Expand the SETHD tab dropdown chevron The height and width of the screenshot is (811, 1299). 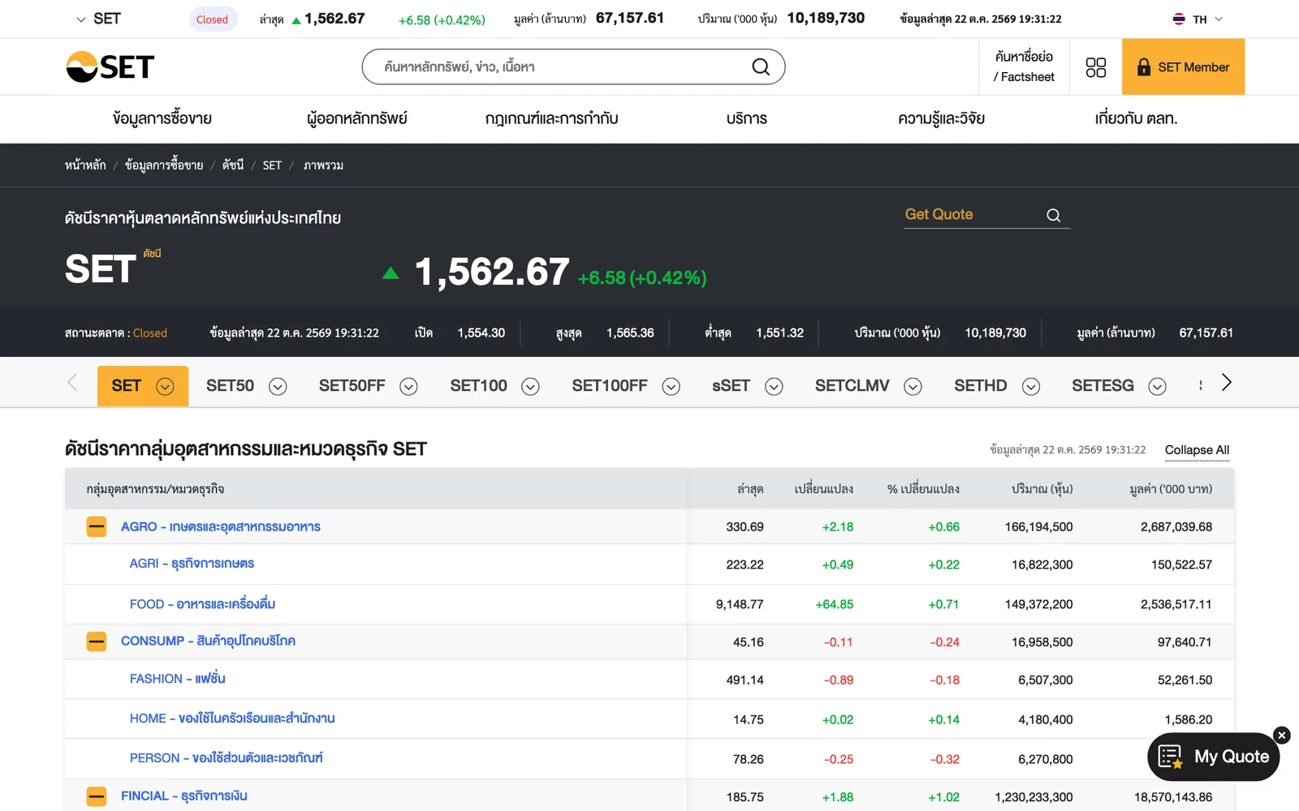[x=1031, y=387]
